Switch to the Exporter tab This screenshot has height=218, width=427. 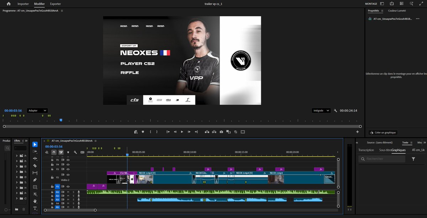(x=56, y=4)
